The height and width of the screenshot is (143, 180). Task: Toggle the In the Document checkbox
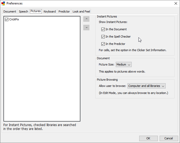pos(103,29)
